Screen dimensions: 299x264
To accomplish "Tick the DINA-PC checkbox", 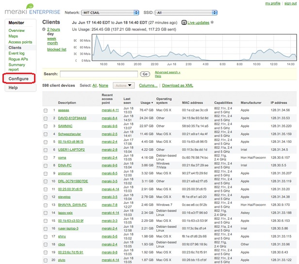I will tap(46, 166).
